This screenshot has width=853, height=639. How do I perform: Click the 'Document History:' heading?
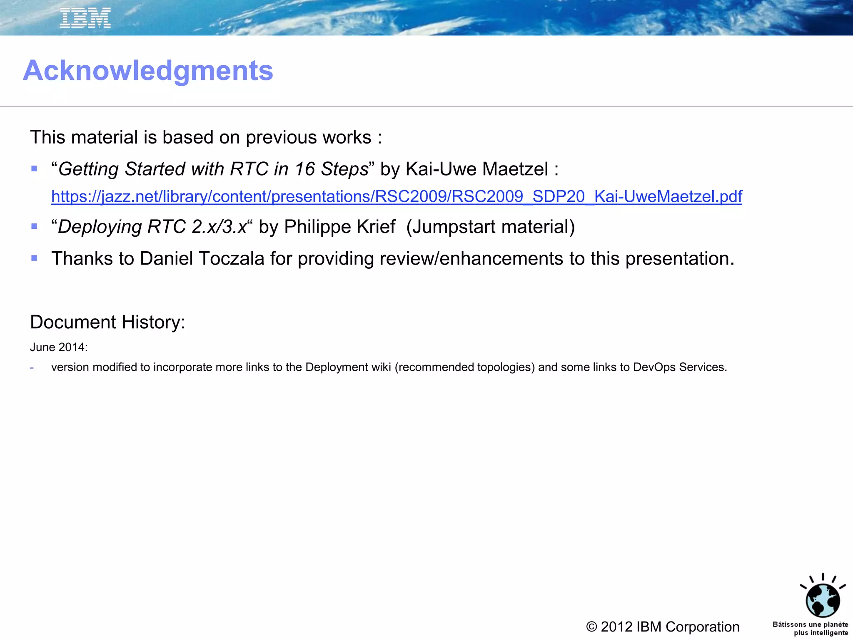(107, 322)
